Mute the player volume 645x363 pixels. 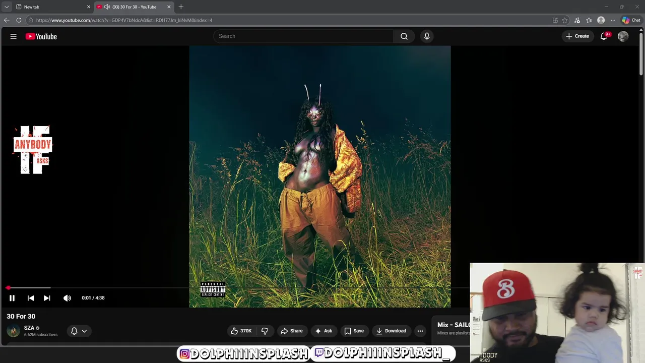(67, 298)
